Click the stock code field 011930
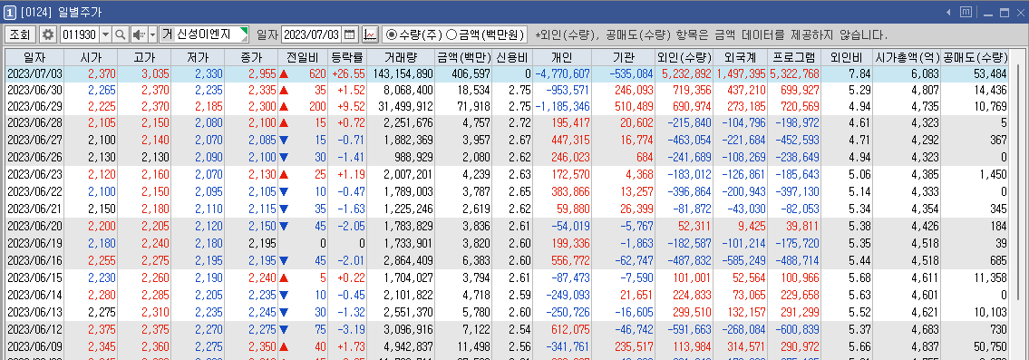The image size is (1029, 360). coord(79,34)
